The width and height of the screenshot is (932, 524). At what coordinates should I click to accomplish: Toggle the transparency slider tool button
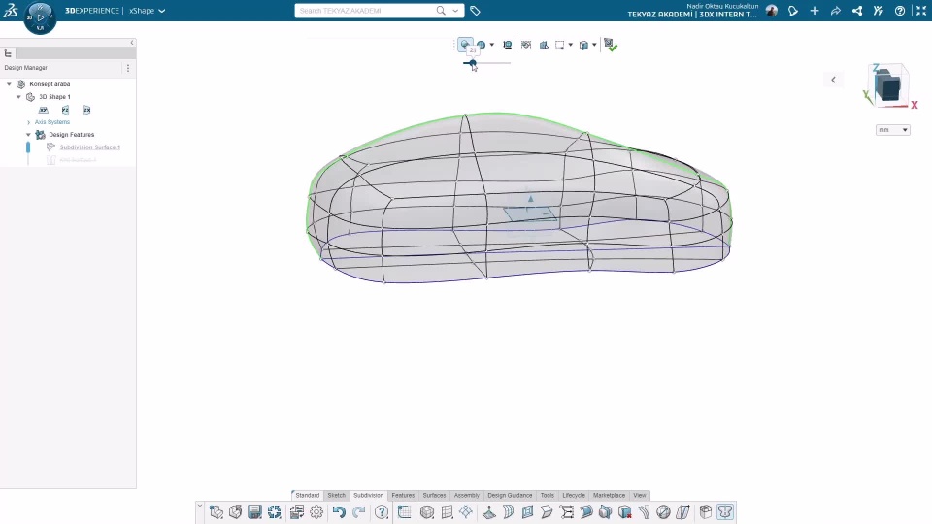click(465, 45)
